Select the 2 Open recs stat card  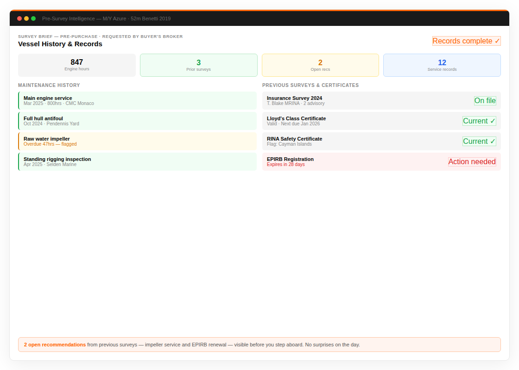click(x=320, y=65)
